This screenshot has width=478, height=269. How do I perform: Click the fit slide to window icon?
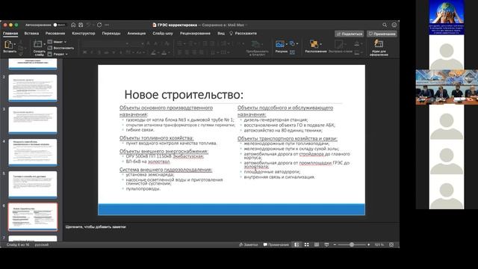pyautogui.click(x=391, y=244)
